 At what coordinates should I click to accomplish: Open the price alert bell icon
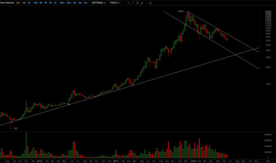click(151, 3)
